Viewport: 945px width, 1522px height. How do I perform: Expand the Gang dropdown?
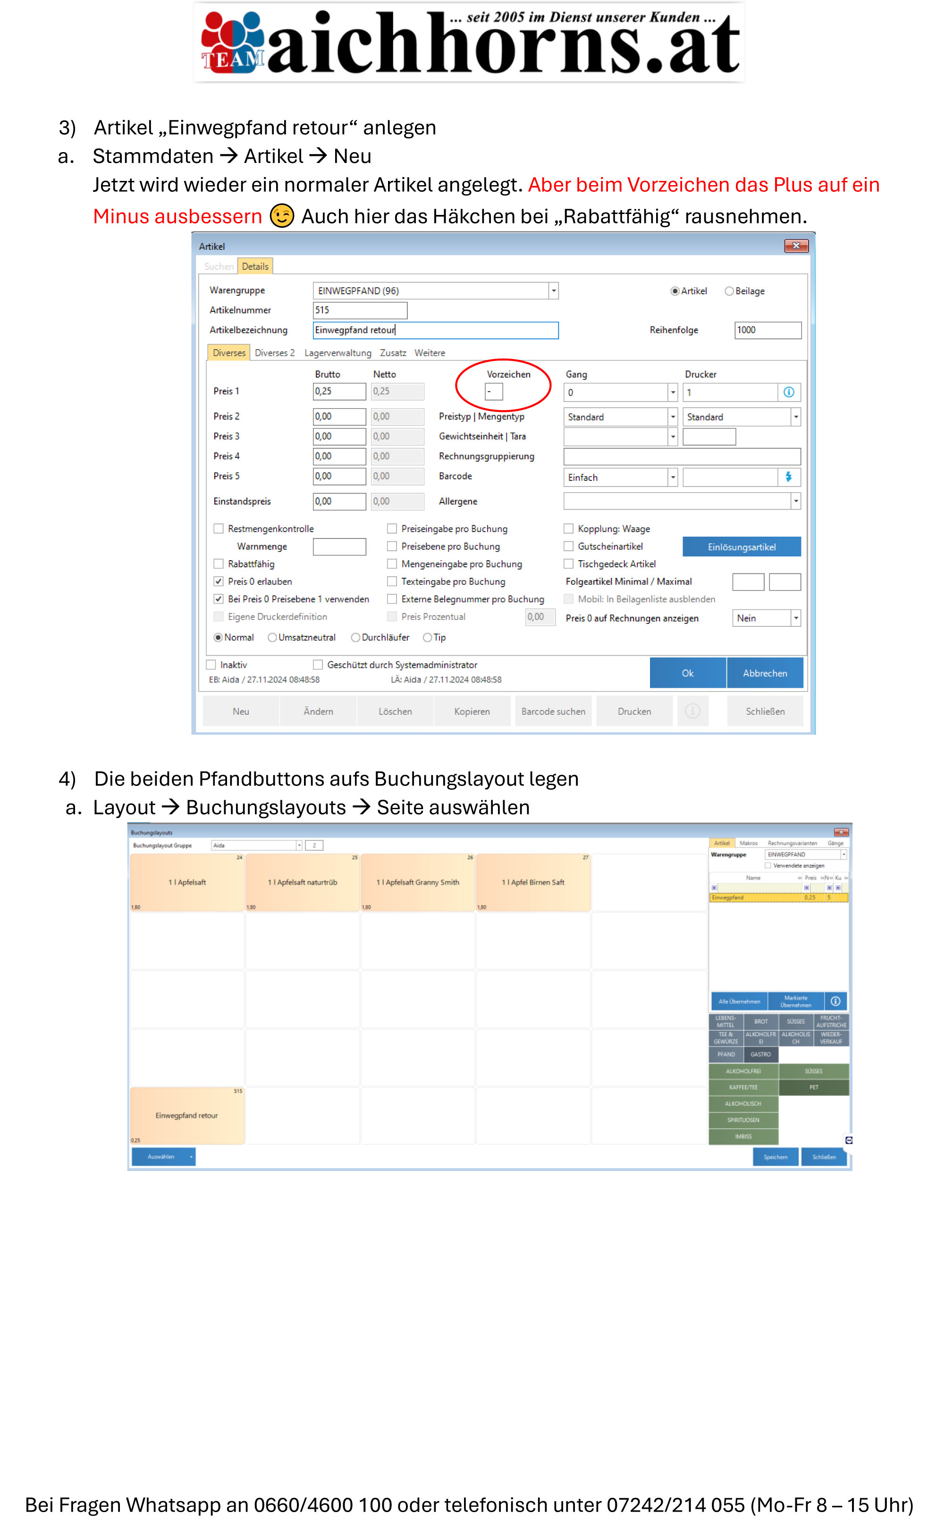[x=673, y=393]
